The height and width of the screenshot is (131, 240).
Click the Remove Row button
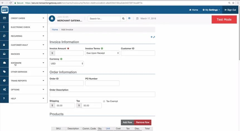143,122
